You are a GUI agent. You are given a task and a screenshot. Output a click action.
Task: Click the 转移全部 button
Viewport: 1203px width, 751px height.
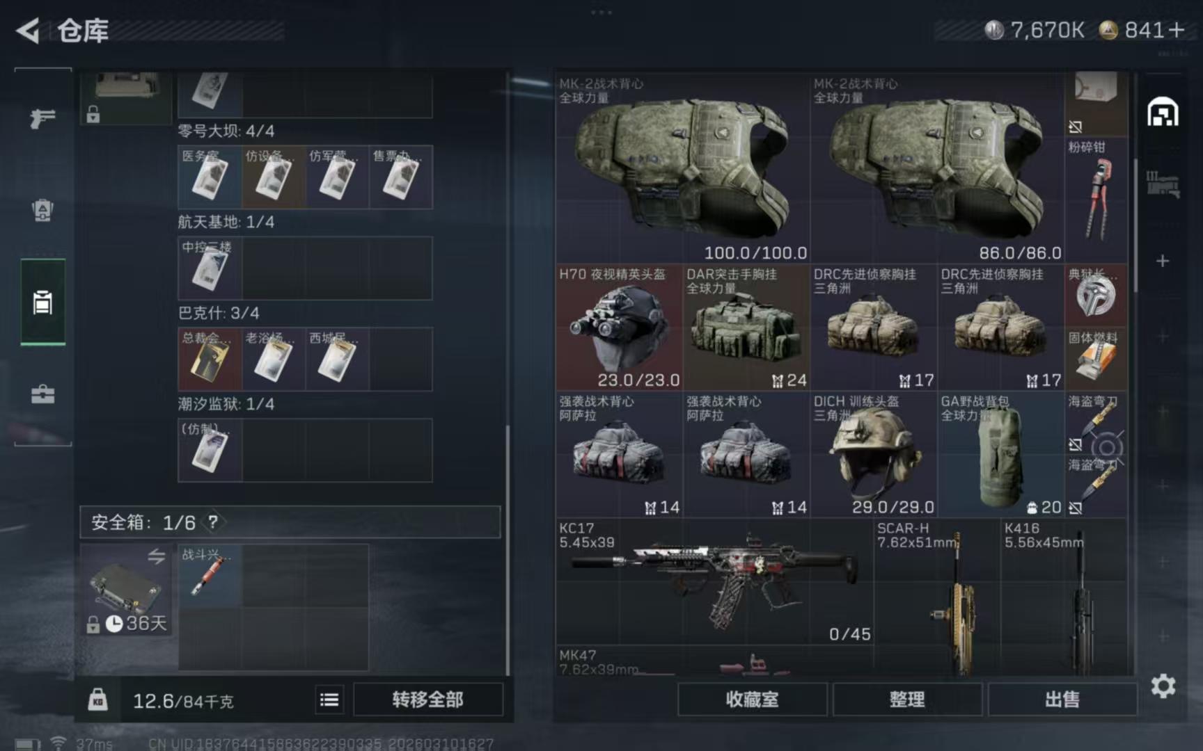(x=427, y=700)
